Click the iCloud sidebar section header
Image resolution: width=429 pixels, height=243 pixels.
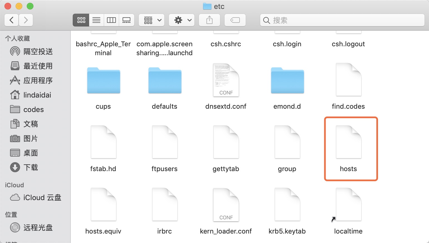click(x=14, y=185)
